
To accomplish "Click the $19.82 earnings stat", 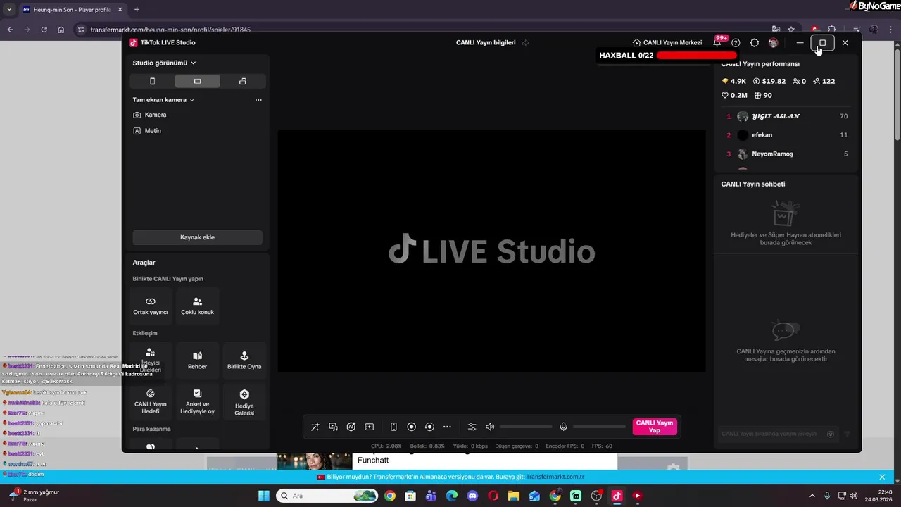I will click(x=769, y=81).
